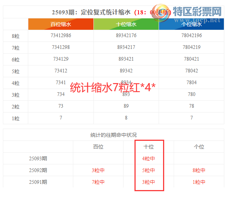Select the 1粒 row label
The image size is (225, 200).
[15, 118]
